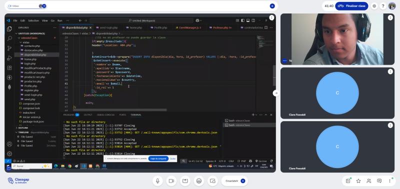Open the notes icon at bottom right
Viewport: 400px width, 189px height.
[348, 181]
